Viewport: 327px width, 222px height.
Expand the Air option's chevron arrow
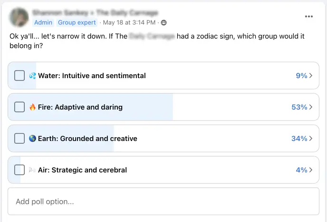click(x=311, y=170)
